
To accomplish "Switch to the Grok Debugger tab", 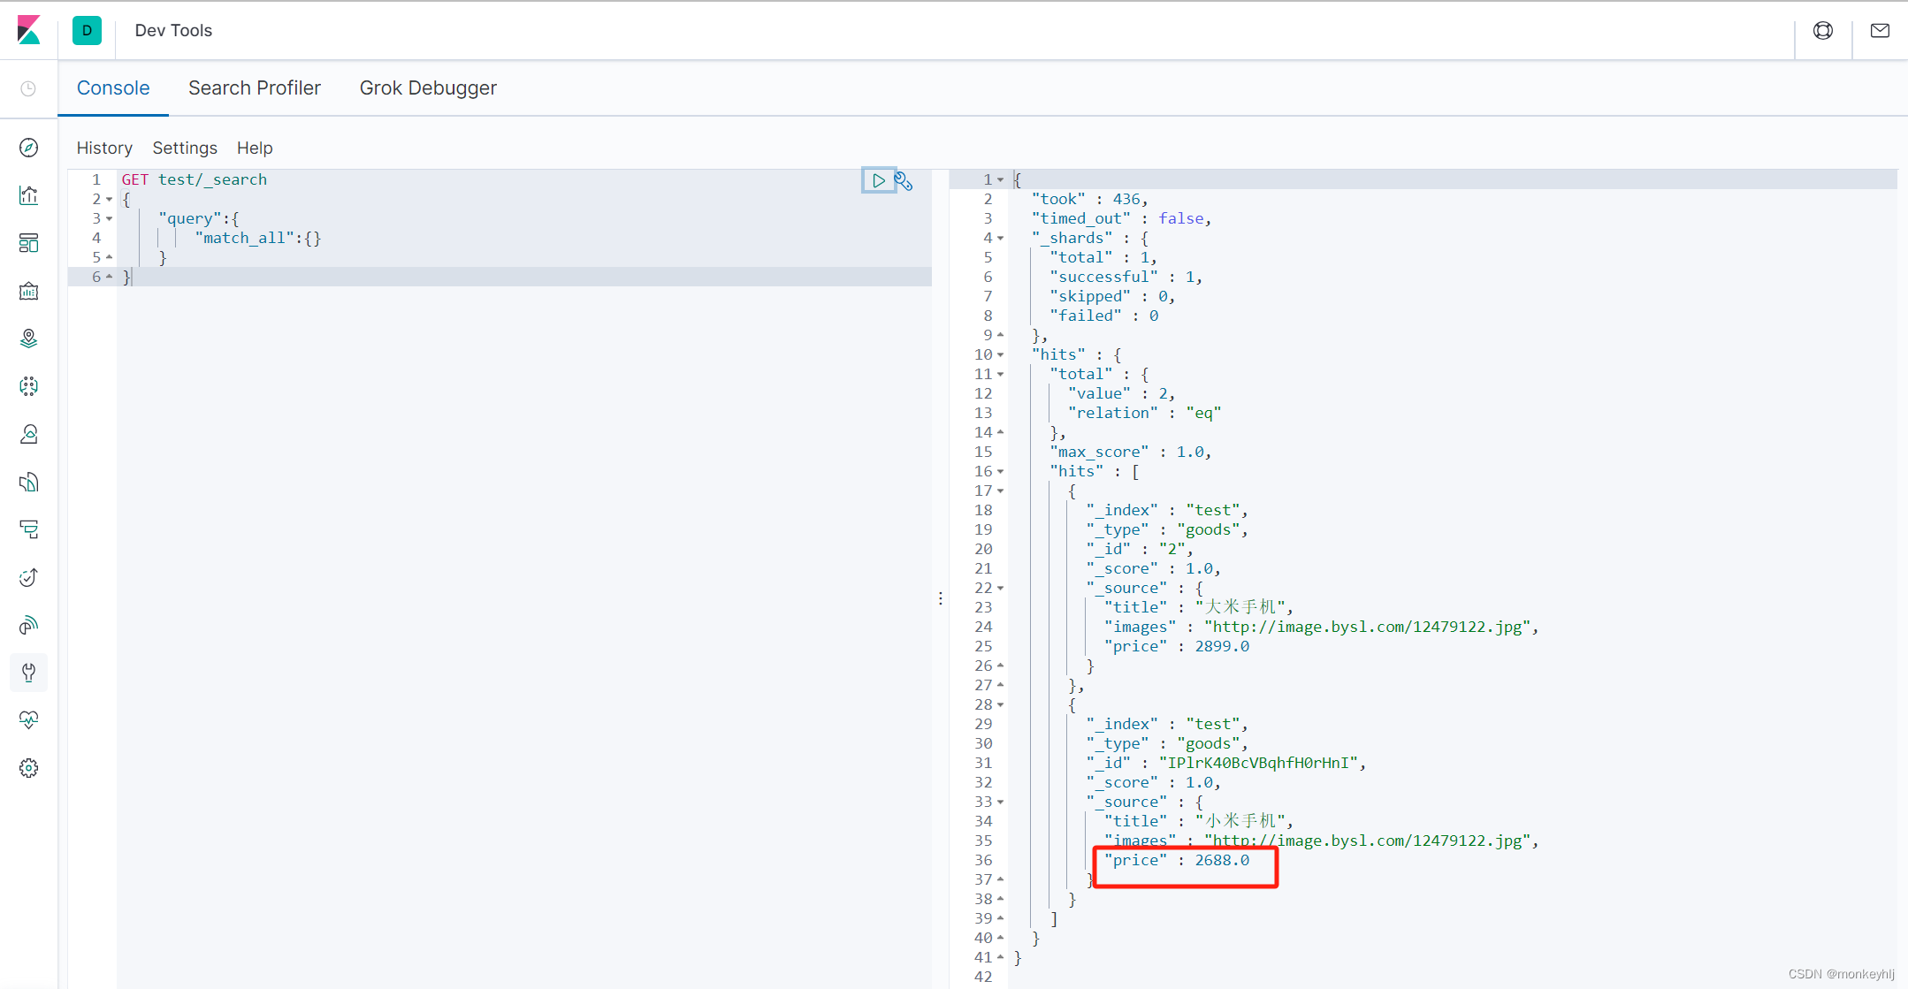I will pos(428,87).
